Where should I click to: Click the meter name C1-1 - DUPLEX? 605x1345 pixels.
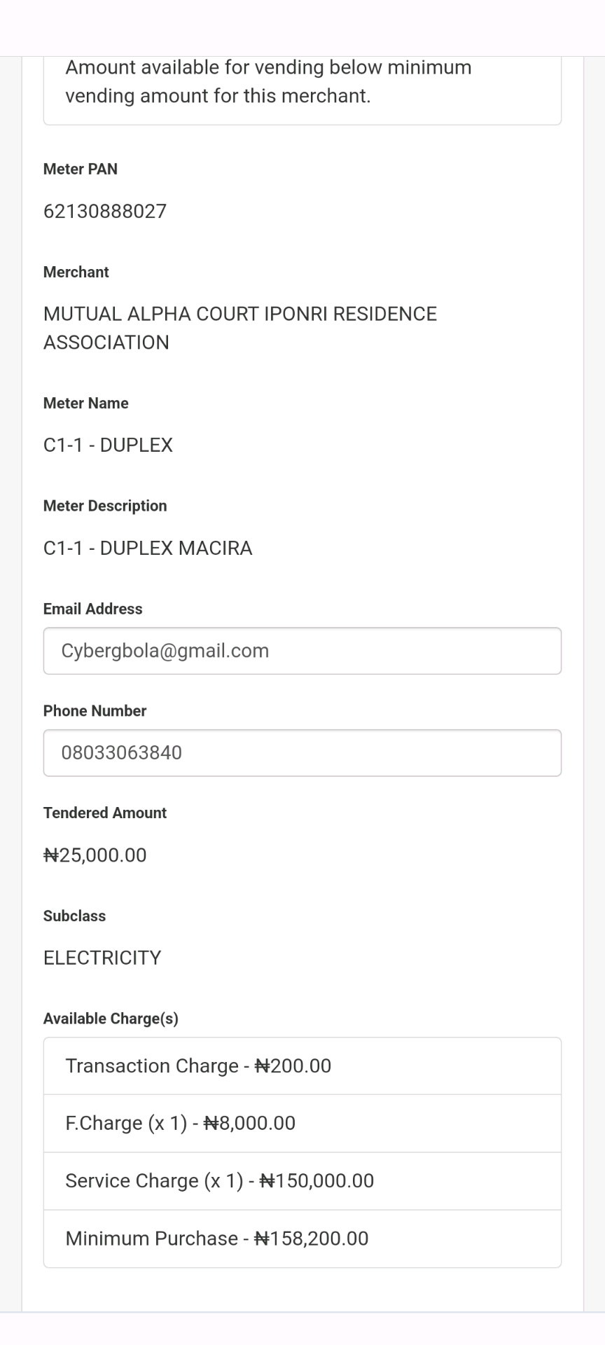108,446
